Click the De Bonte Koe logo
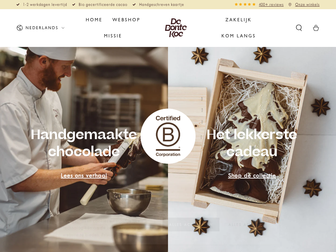336x252 pixels. coord(176,28)
